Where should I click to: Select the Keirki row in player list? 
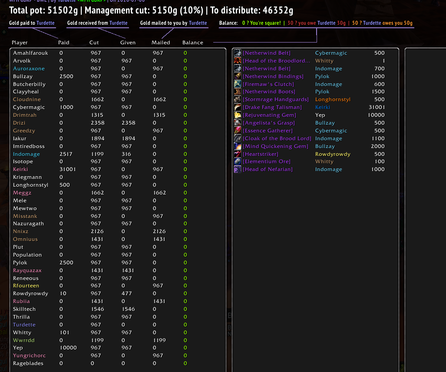pyautogui.click(x=118, y=169)
